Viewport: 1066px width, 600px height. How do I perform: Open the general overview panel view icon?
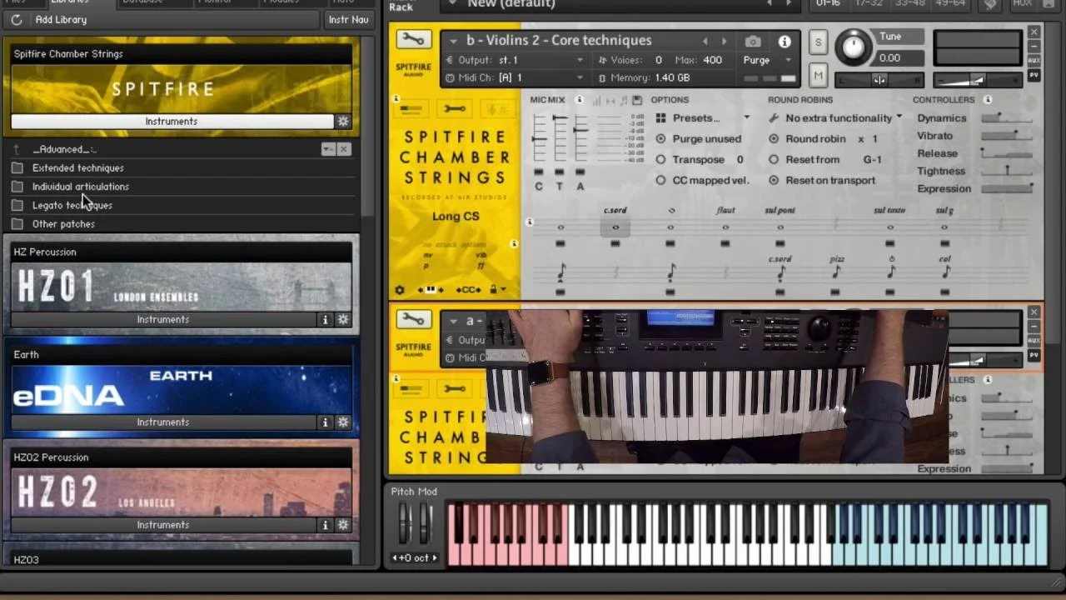tap(411, 108)
